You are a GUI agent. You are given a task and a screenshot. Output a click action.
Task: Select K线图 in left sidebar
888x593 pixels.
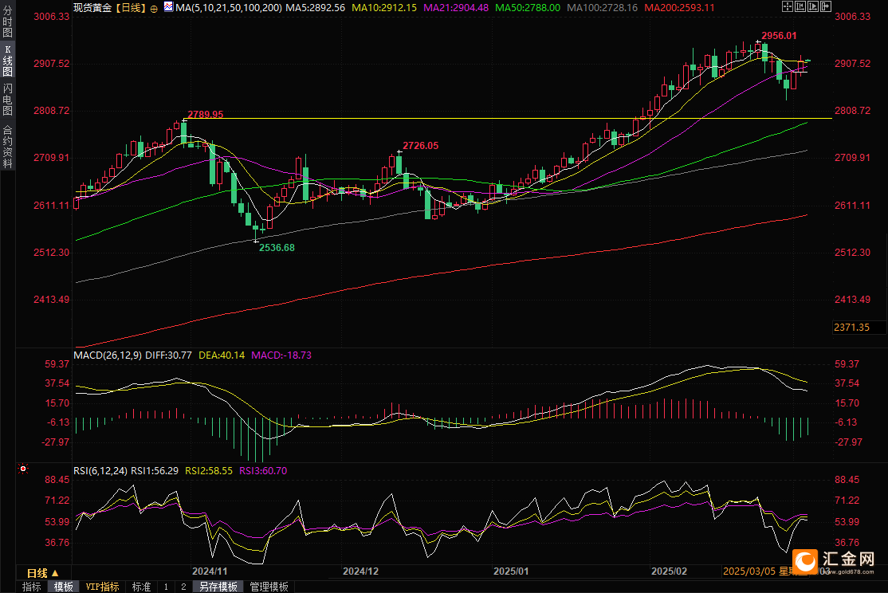(x=8, y=61)
